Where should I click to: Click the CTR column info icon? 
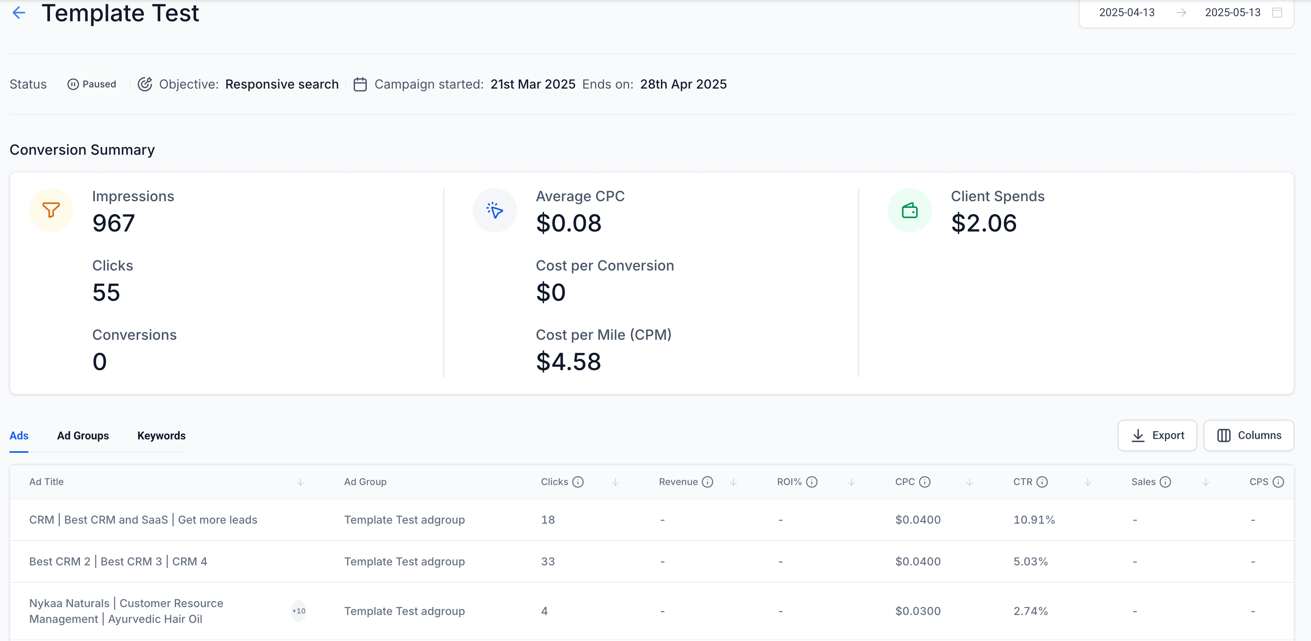[x=1042, y=482]
